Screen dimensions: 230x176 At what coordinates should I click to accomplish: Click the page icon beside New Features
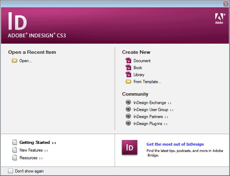click(x=15, y=150)
